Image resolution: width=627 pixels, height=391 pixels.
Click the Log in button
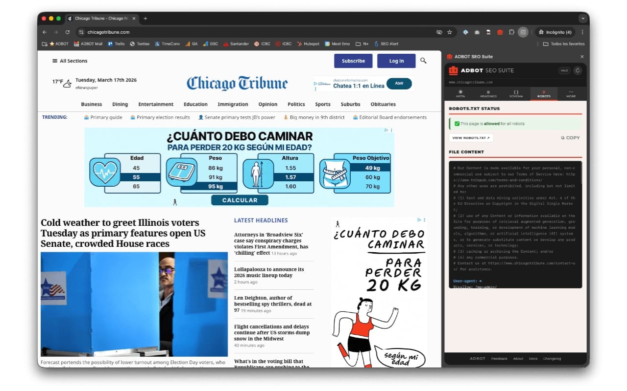tap(396, 61)
